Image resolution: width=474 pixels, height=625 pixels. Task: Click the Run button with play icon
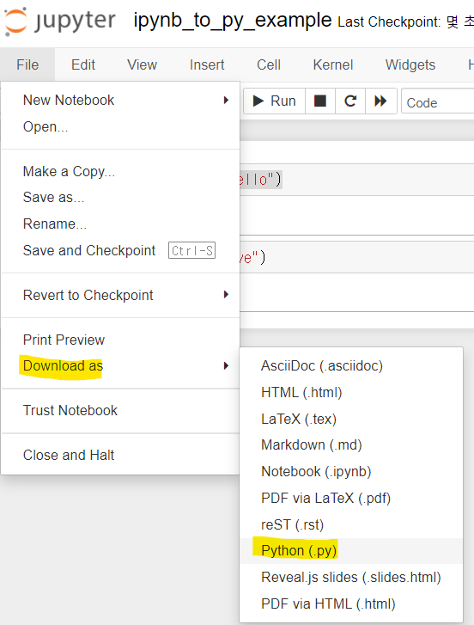pyautogui.click(x=274, y=101)
